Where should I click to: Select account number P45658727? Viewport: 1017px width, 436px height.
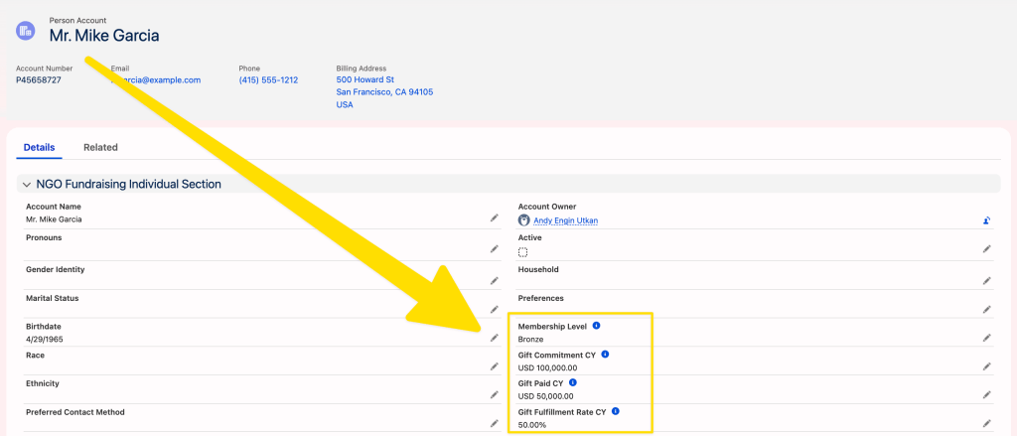[x=39, y=79]
